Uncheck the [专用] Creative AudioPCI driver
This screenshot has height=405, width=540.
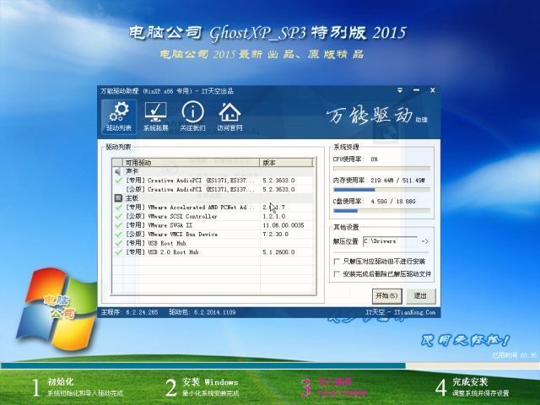(118, 180)
